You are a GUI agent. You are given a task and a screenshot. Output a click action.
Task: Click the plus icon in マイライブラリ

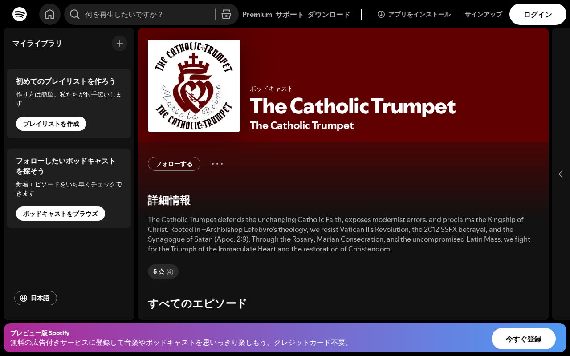119,44
